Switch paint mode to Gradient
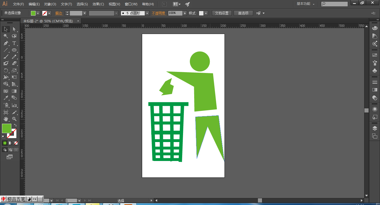Viewport: 380px width, 205px height. pyautogui.click(x=10, y=143)
